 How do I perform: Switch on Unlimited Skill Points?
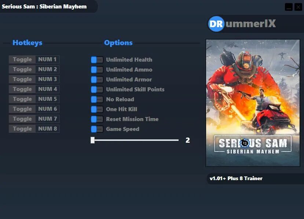[97, 90]
